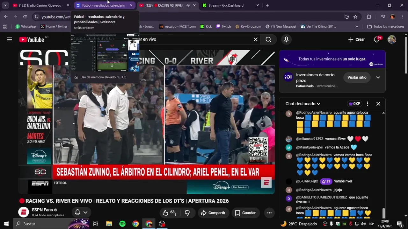Close the Eladio Carrión tab
This screenshot has width=408, height=229.
click(68, 5)
